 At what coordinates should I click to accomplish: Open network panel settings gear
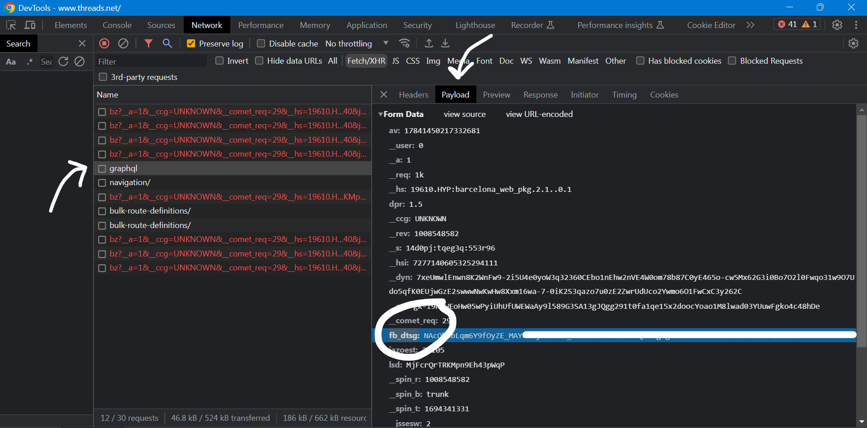(x=853, y=43)
